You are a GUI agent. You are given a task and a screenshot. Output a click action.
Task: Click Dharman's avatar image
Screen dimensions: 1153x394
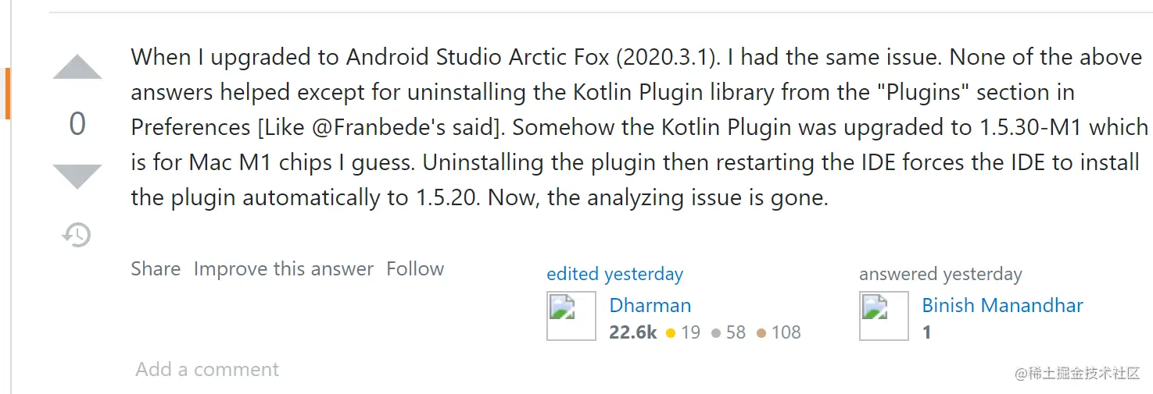[571, 316]
